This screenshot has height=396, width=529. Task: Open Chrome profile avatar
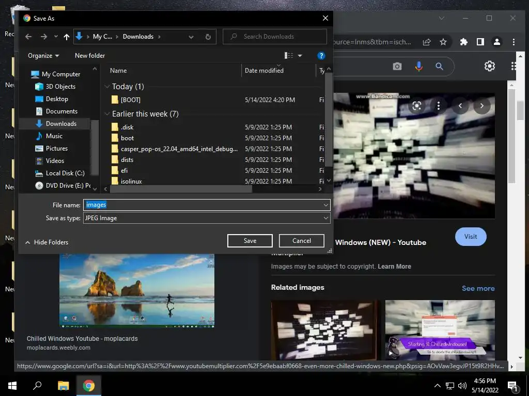(497, 42)
